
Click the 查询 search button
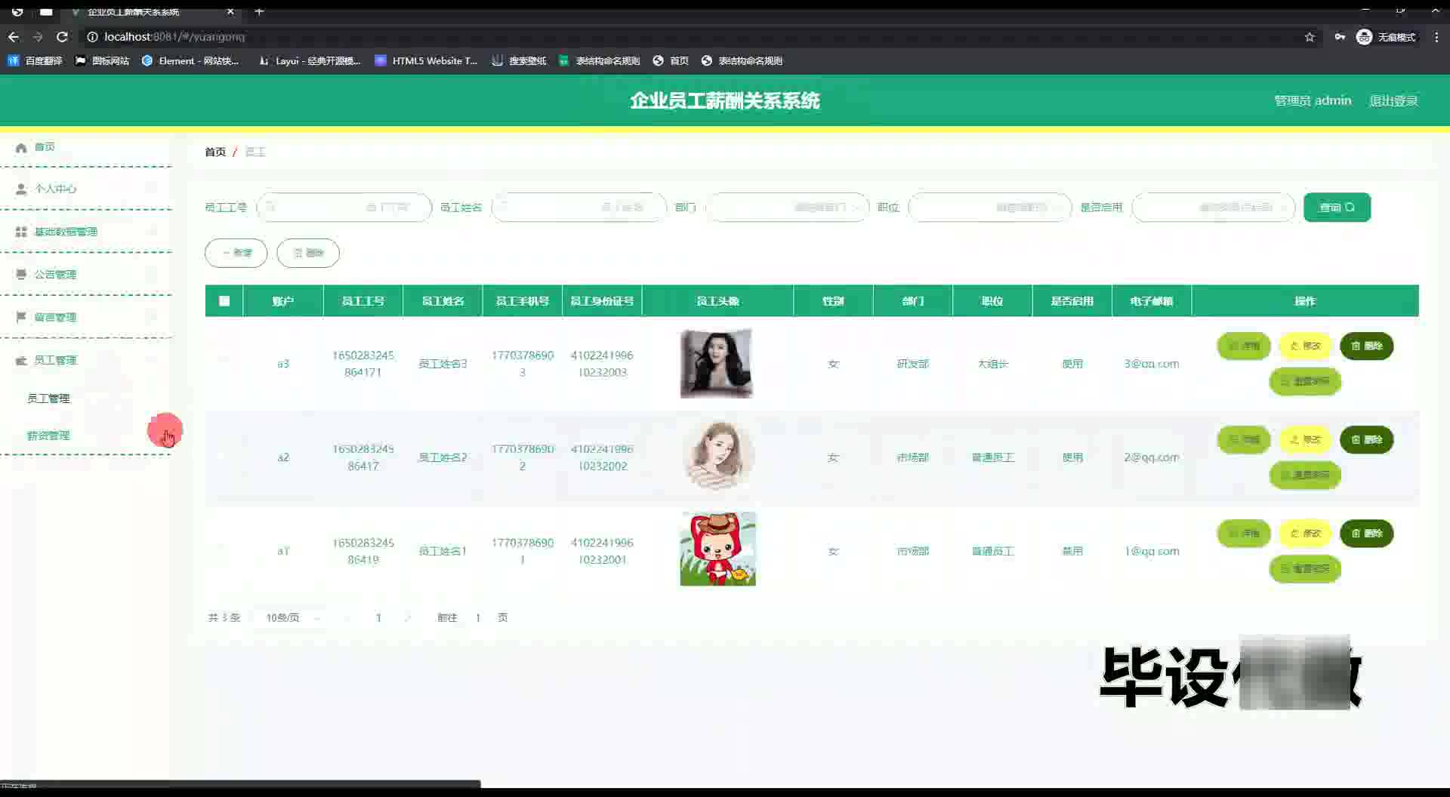1337,208
